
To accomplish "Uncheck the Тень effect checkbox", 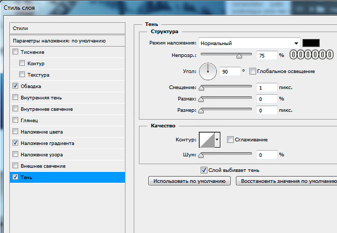I will pos(15,177).
